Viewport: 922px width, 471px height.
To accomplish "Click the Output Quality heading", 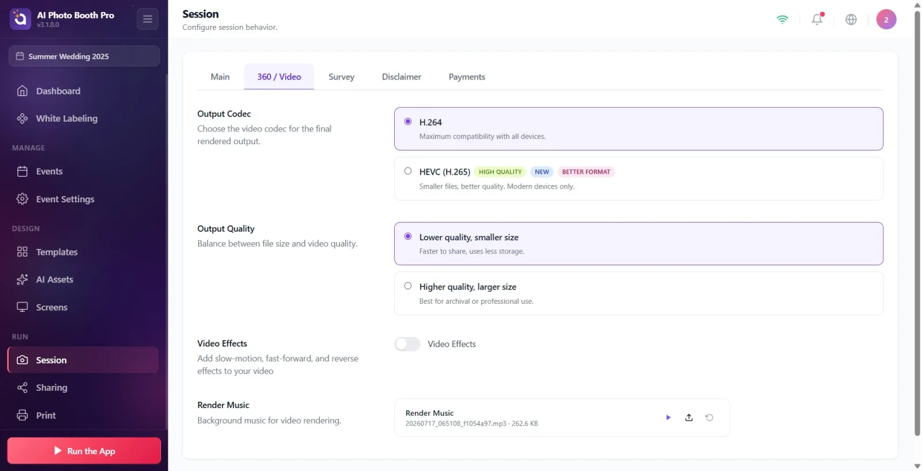I will [226, 228].
